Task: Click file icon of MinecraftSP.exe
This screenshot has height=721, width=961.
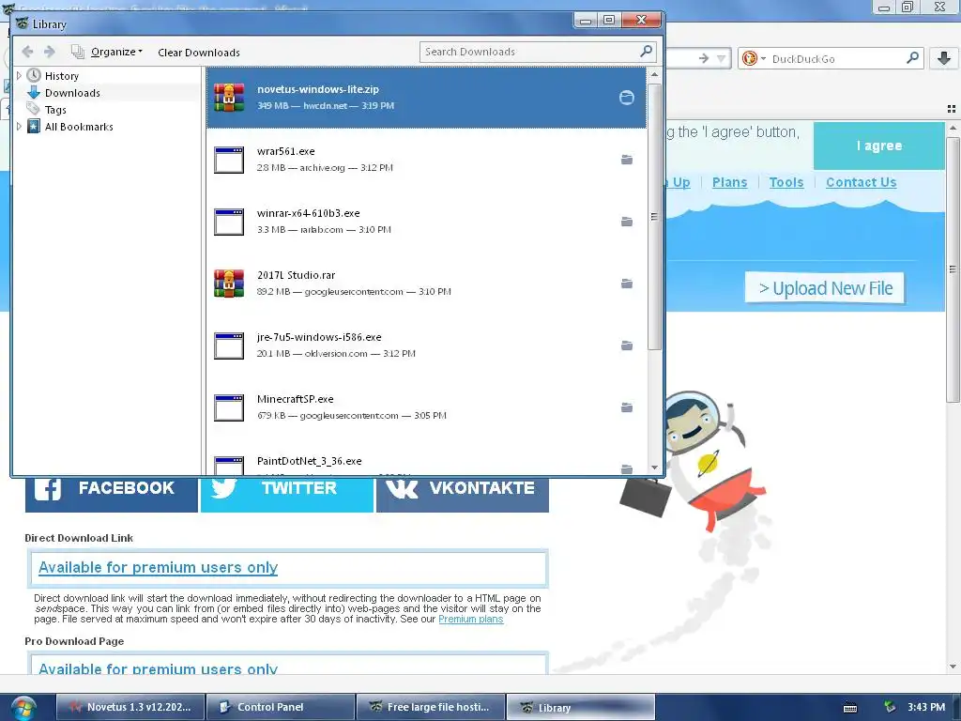Action: tap(229, 407)
